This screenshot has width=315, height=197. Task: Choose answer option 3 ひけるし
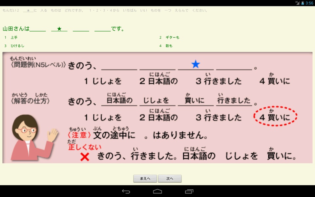[14, 46]
